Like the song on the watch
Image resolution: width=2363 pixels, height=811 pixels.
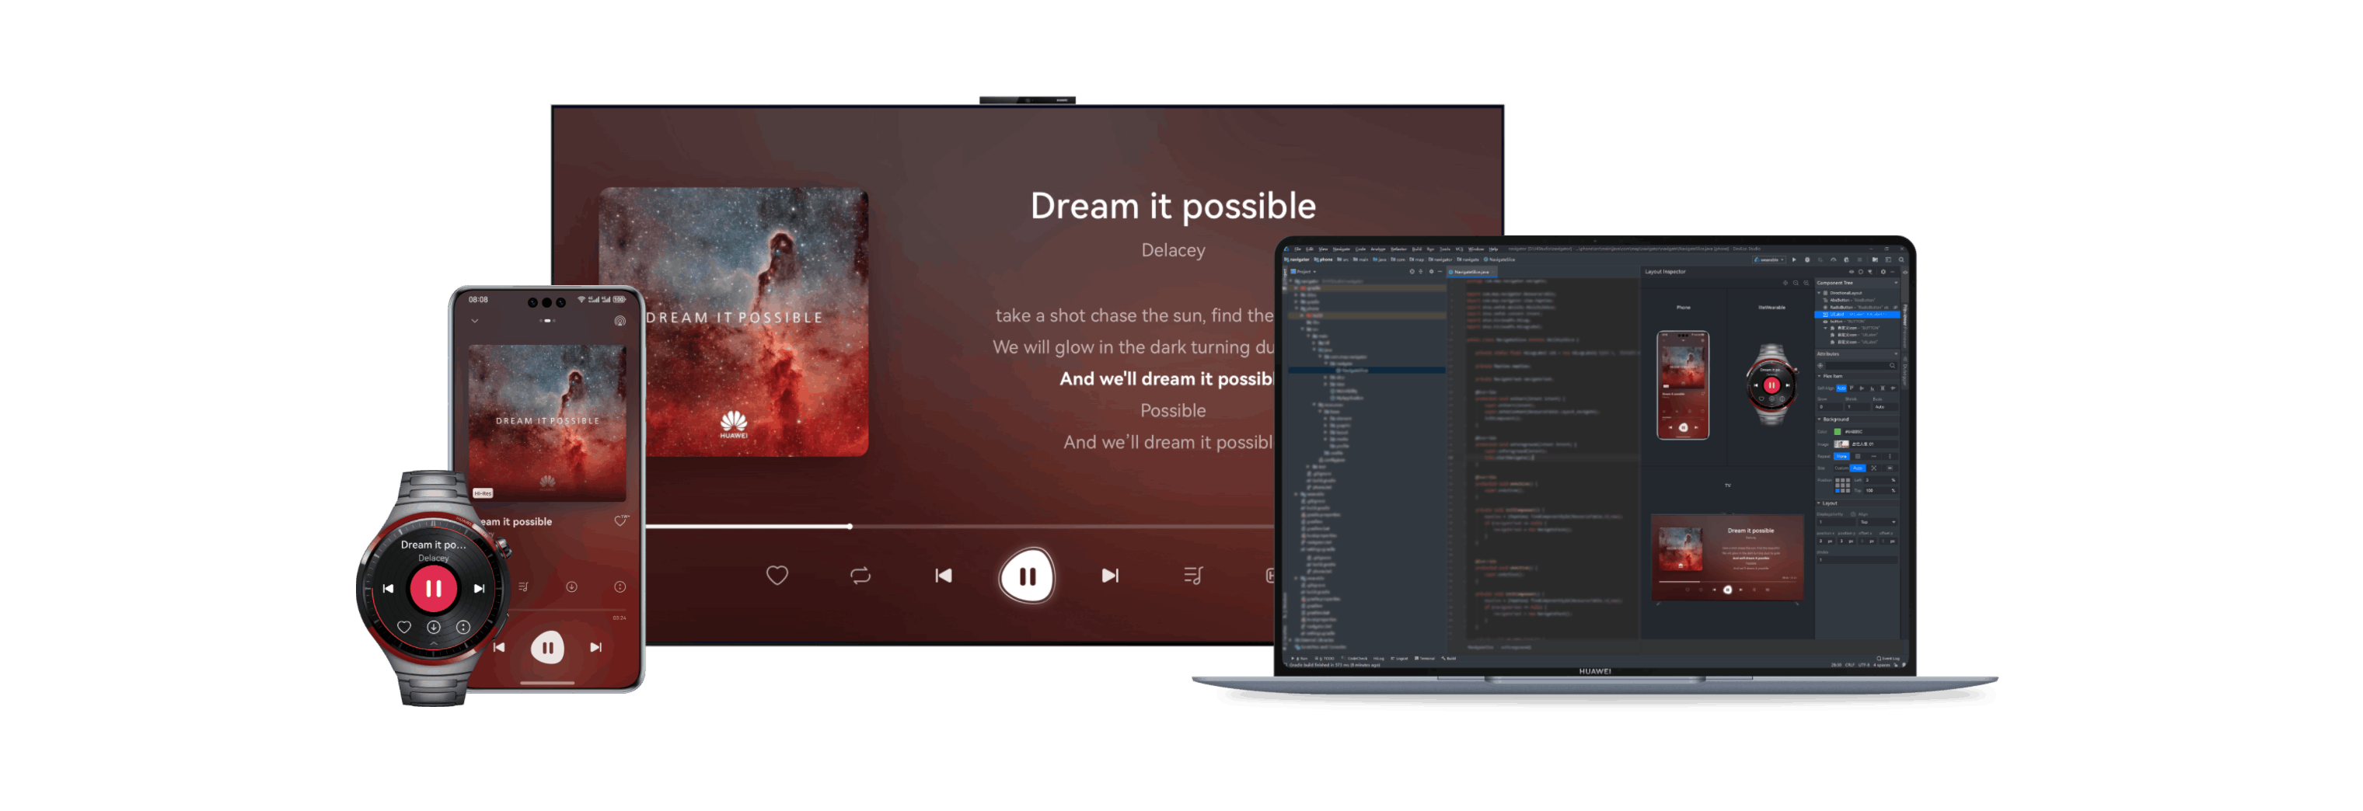point(403,627)
